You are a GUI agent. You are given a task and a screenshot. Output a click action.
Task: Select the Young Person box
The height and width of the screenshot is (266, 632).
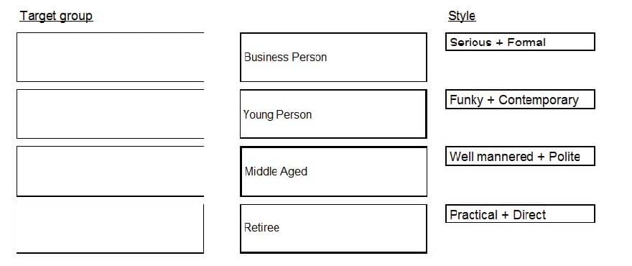(333, 114)
